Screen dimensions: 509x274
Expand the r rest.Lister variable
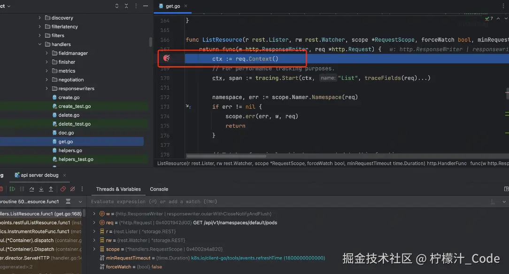point(94,231)
